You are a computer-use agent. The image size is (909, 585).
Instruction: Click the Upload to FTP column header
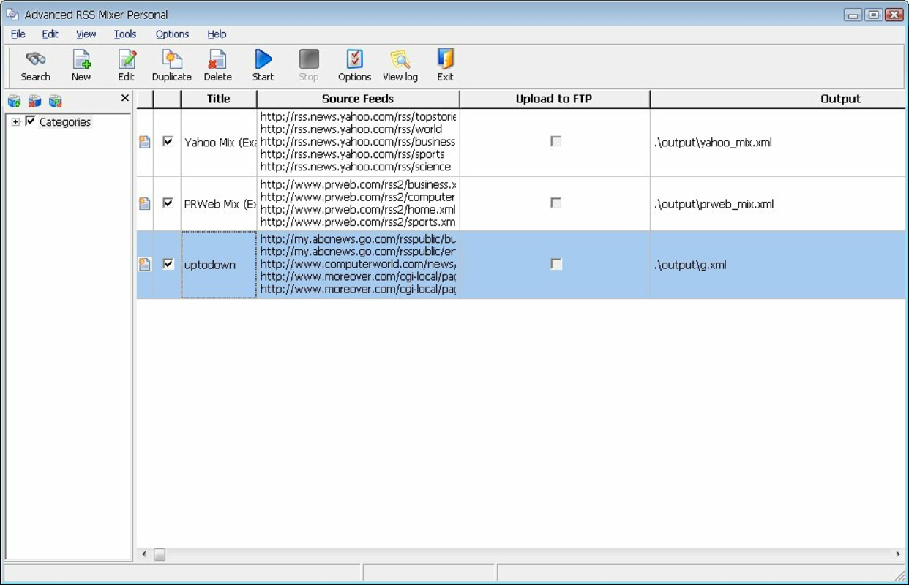pos(554,99)
